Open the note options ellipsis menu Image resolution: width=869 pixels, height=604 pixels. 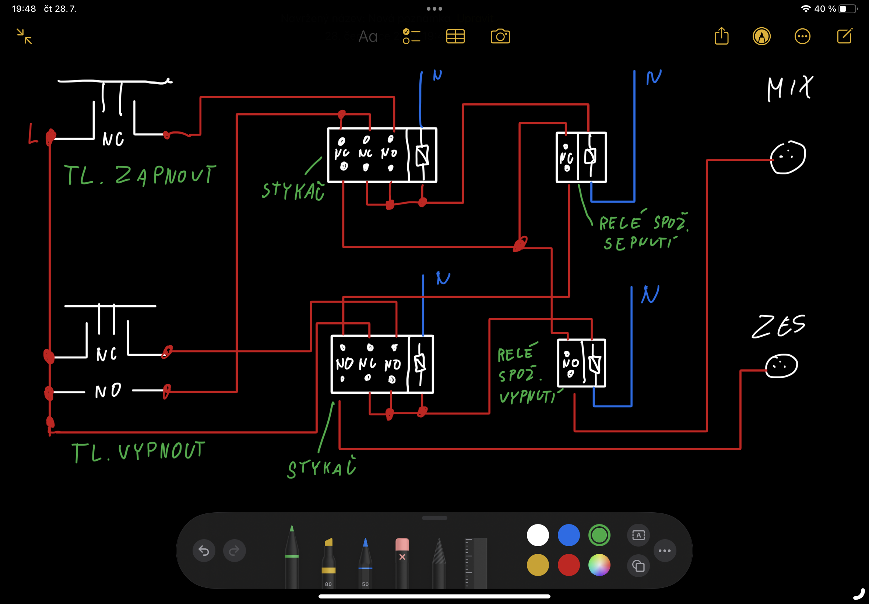click(x=802, y=37)
